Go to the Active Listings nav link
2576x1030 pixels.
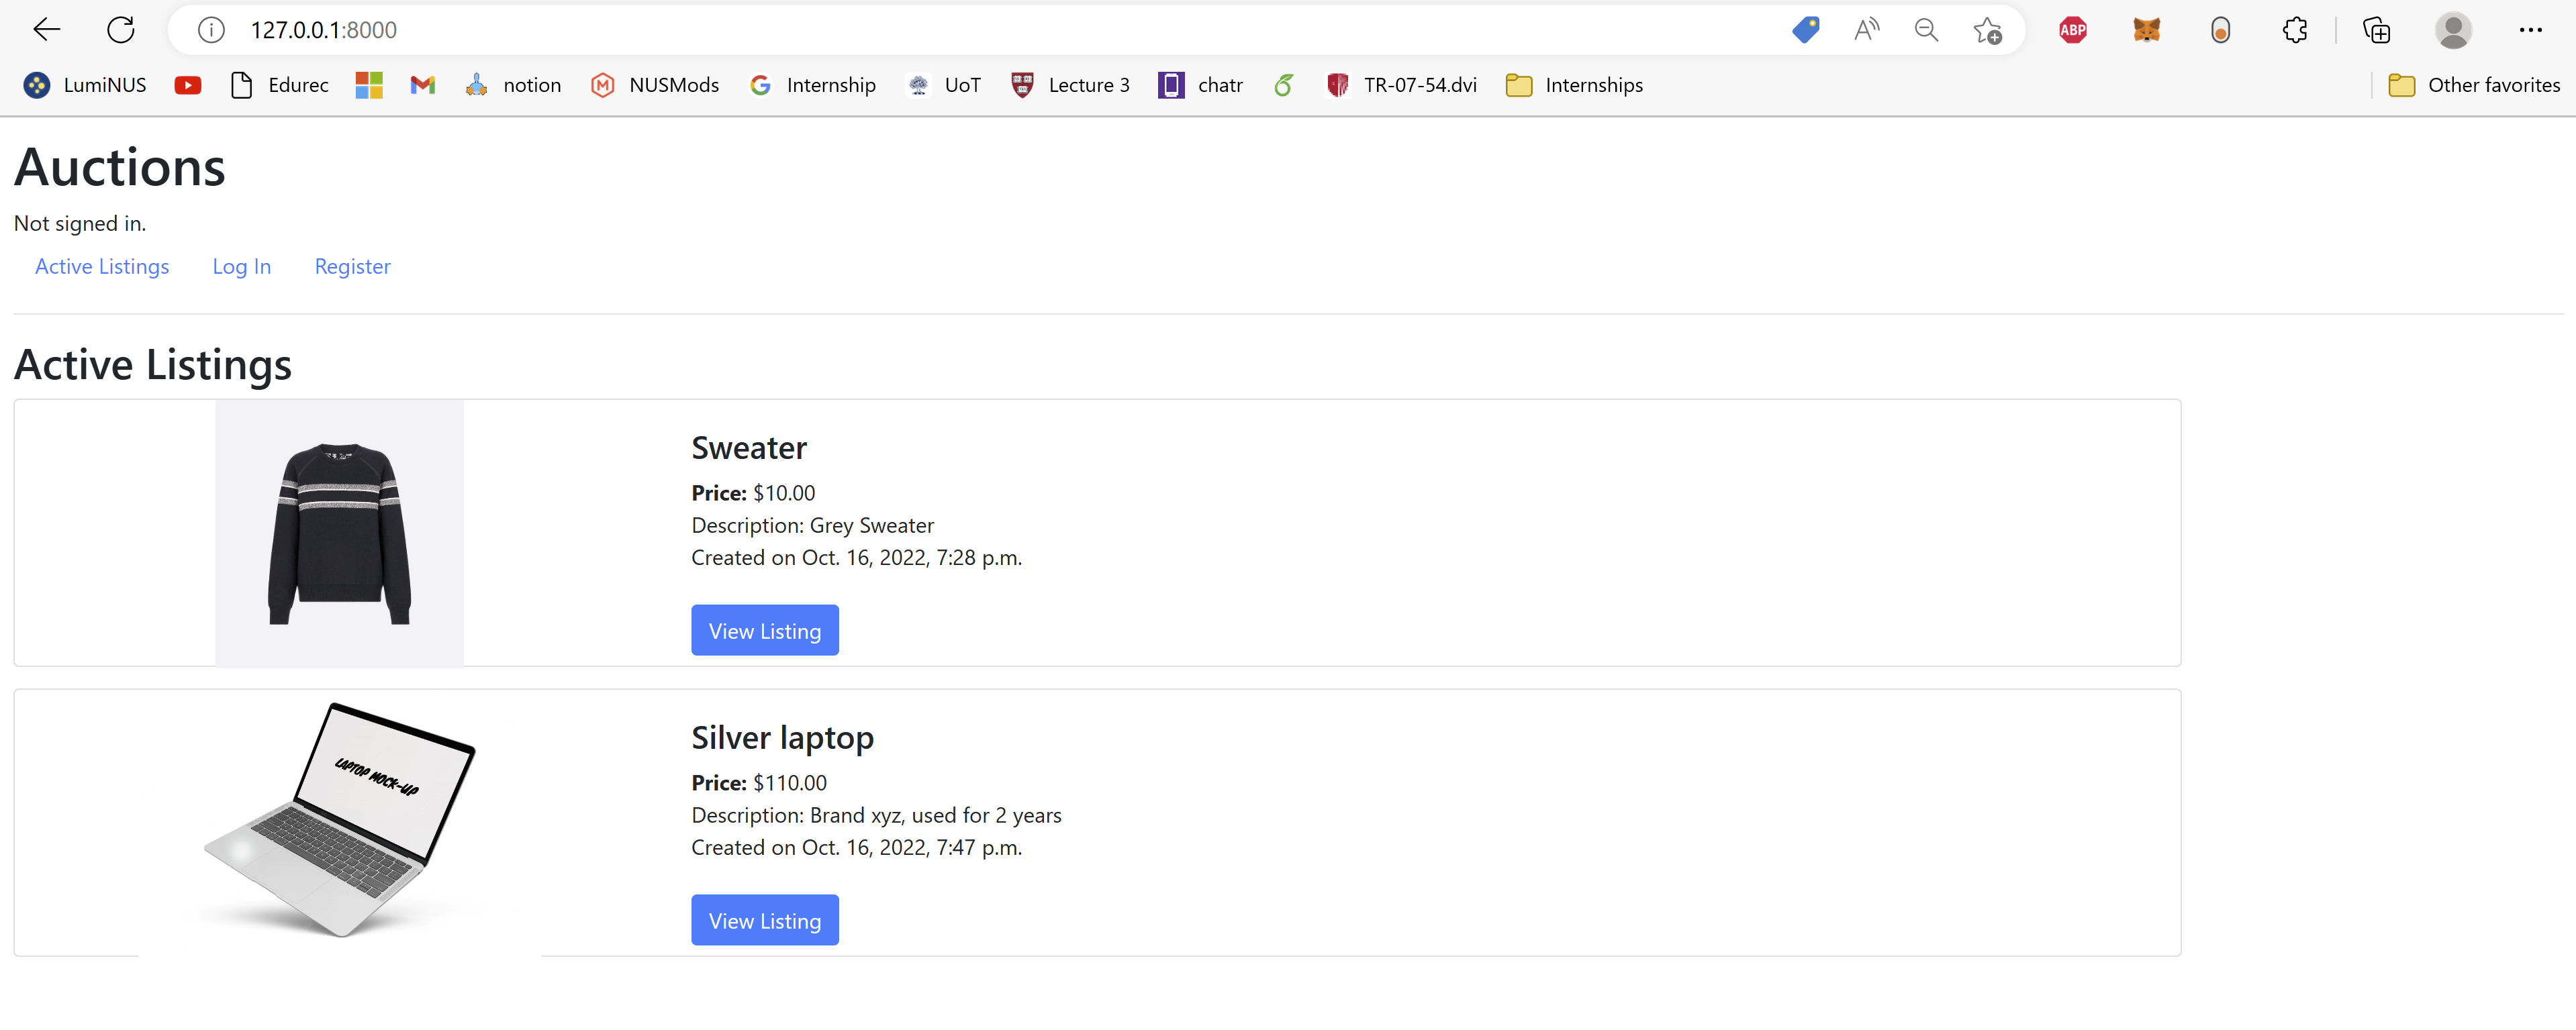[x=102, y=267]
